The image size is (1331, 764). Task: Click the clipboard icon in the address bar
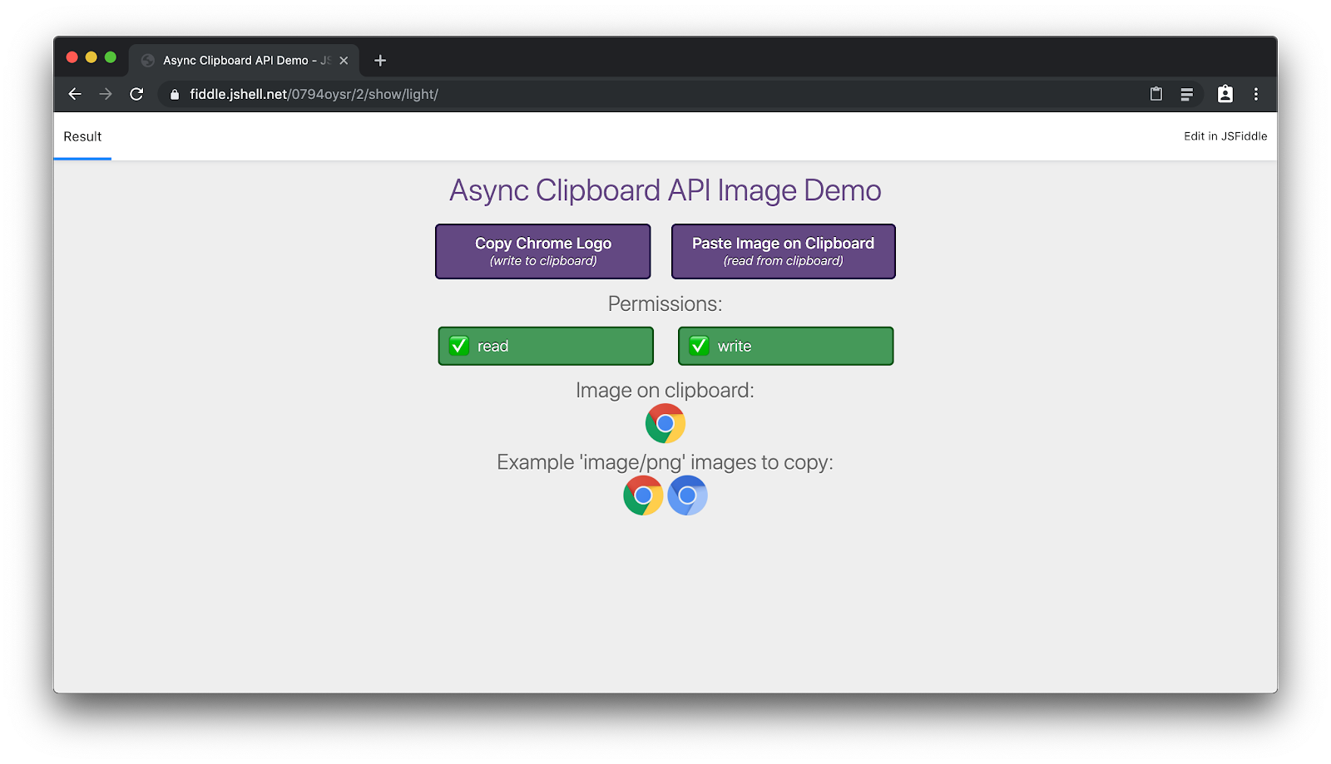(1156, 94)
